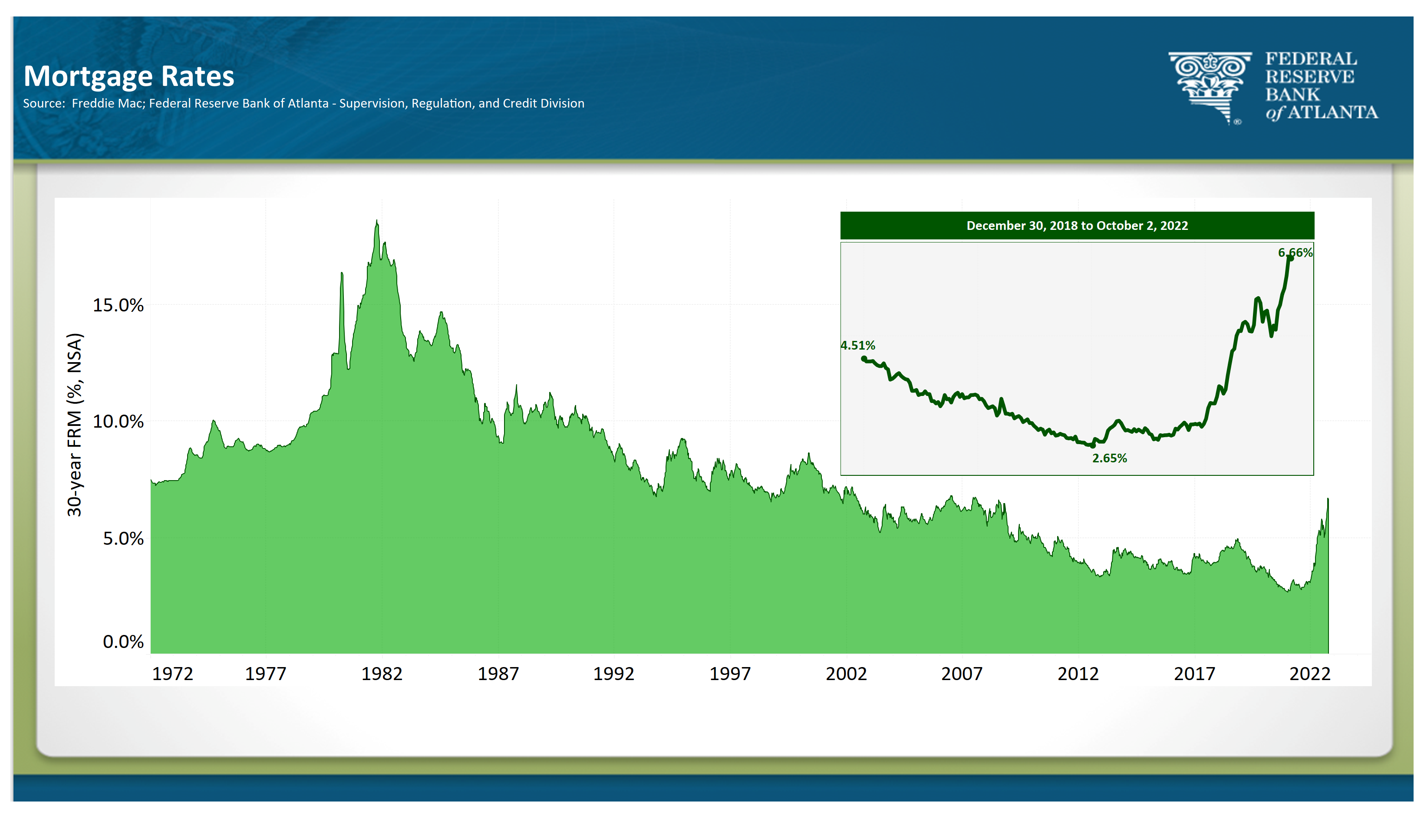Click the 1997 x-axis label
This screenshot has height=818, width=1424.
coord(730,673)
